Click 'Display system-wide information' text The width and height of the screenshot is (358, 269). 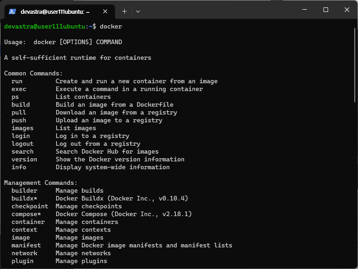[113, 167]
